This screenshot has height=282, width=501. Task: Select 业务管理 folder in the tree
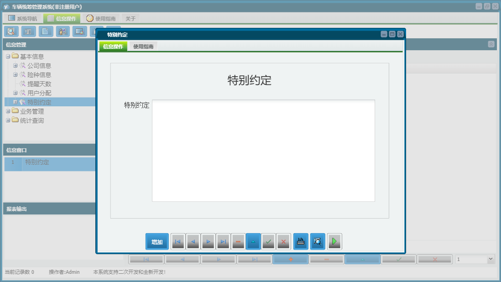[32, 111]
